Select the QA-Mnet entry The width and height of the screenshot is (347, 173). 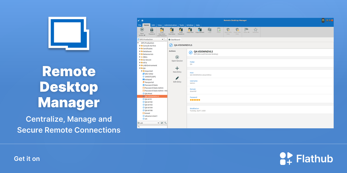pyautogui.click(x=147, y=93)
